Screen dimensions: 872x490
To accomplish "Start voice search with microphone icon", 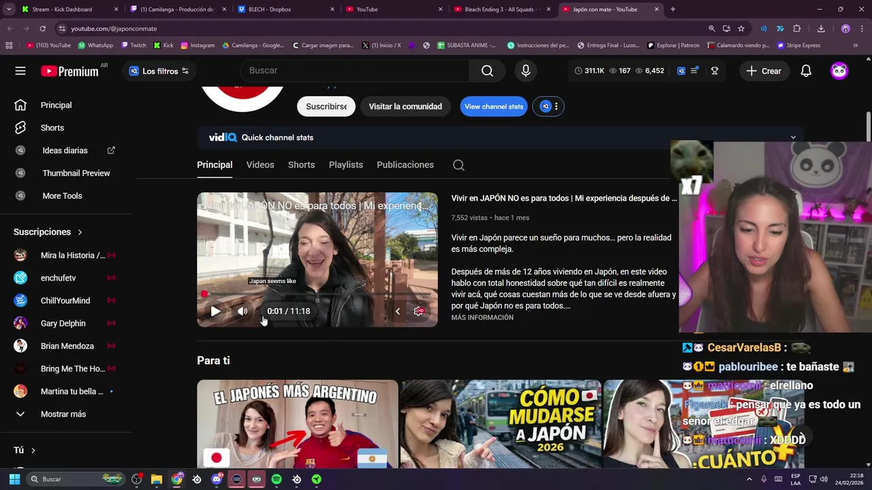I will coord(525,71).
